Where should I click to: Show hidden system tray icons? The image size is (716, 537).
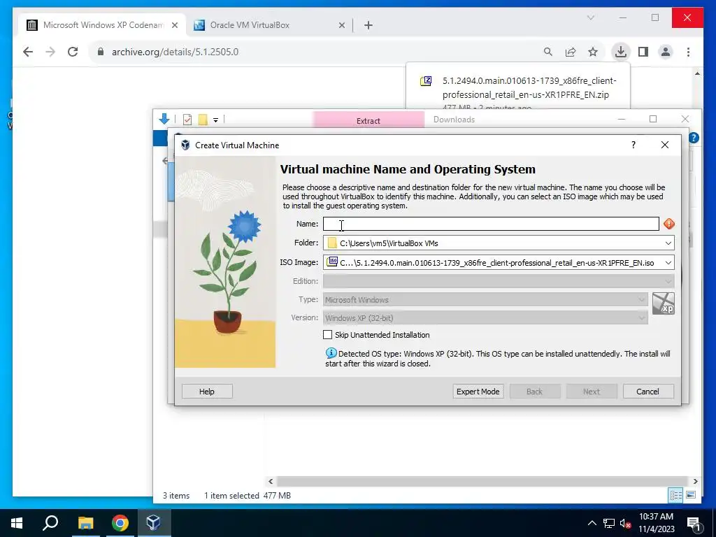point(592,523)
